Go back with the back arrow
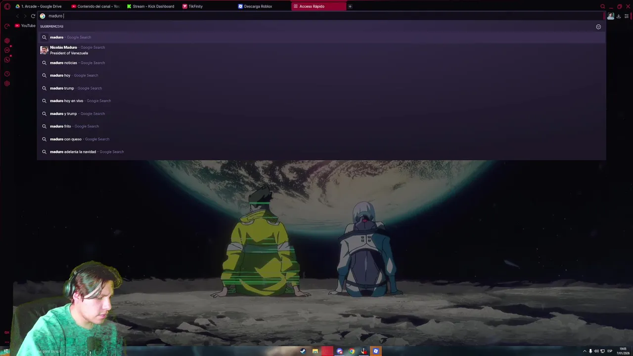633x356 pixels. click(17, 16)
